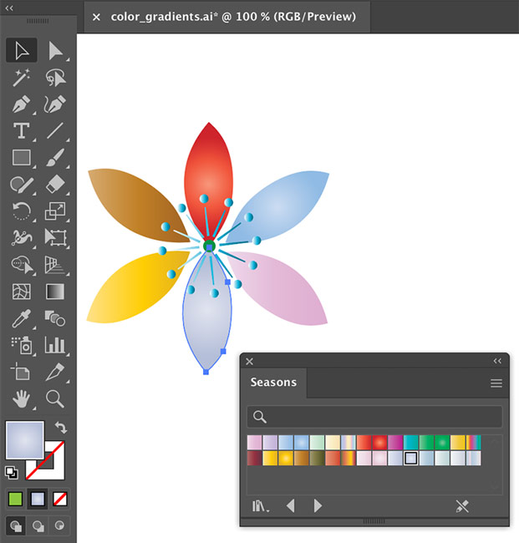Click the Seasons panel tab

point(273,383)
